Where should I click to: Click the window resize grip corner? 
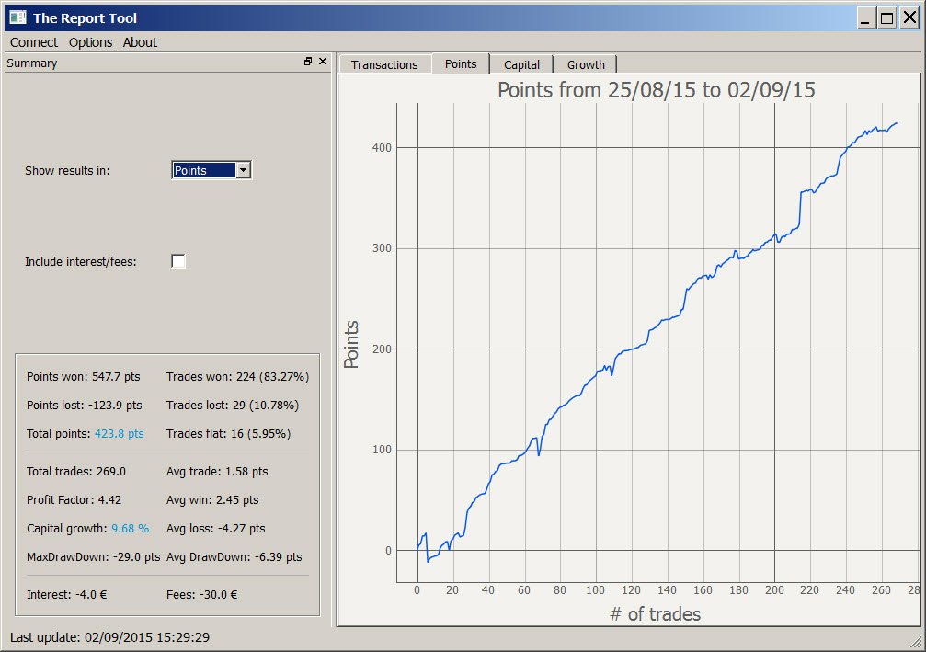pos(917,644)
